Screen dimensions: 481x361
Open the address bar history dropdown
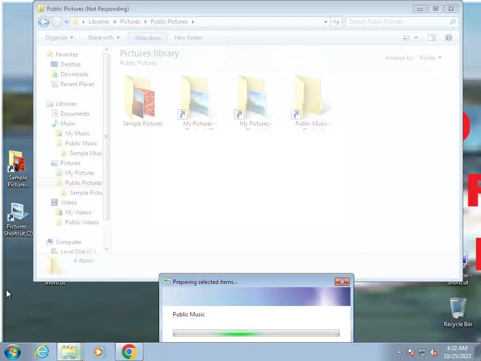(326, 22)
